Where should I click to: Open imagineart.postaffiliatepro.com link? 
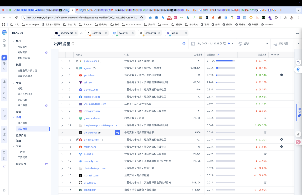click(x=101, y=125)
